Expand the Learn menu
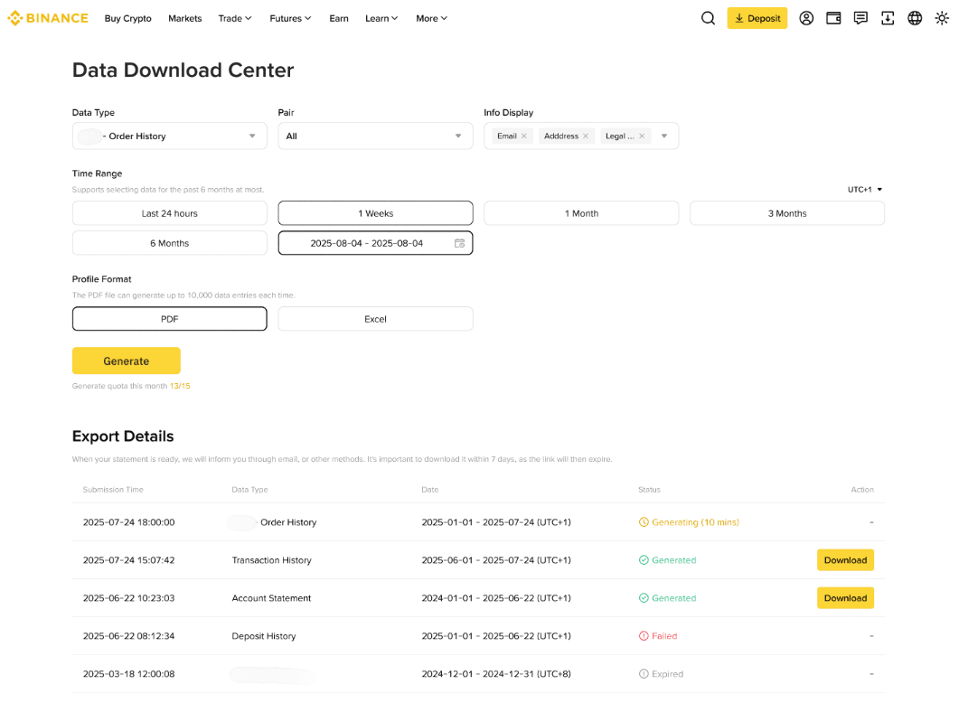This screenshot has height=722, width=959. pyautogui.click(x=381, y=18)
